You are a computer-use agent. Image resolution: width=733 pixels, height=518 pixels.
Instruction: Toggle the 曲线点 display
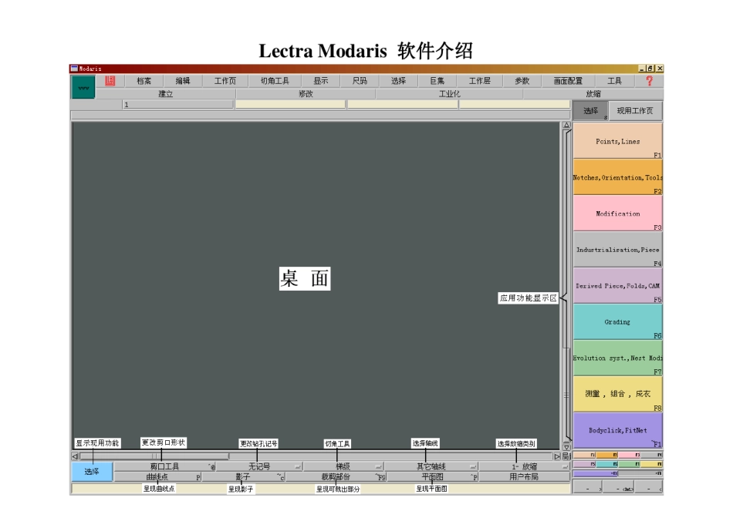coord(157,477)
